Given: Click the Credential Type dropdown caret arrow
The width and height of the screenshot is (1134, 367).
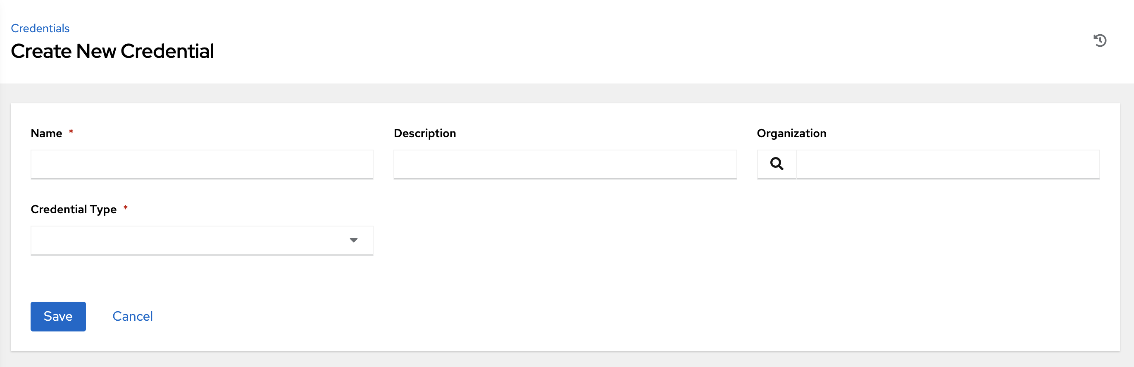Looking at the screenshot, I should point(353,240).
